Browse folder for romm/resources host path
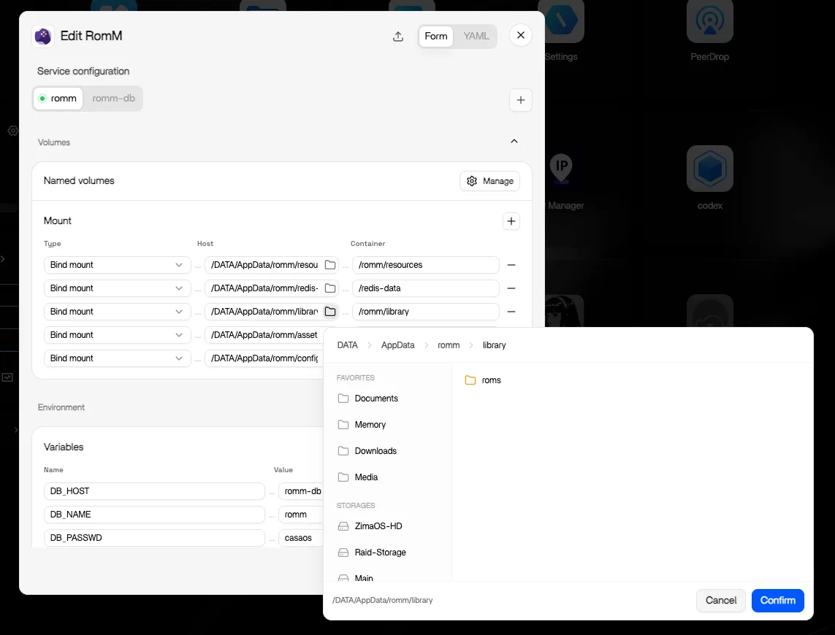This screenshot has height=635, width=835. coord(330,265)
